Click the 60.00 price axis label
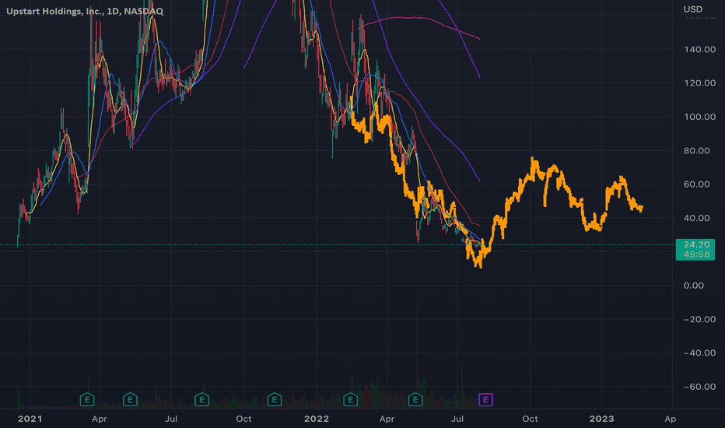725x428 pixels. coord(697,184)
